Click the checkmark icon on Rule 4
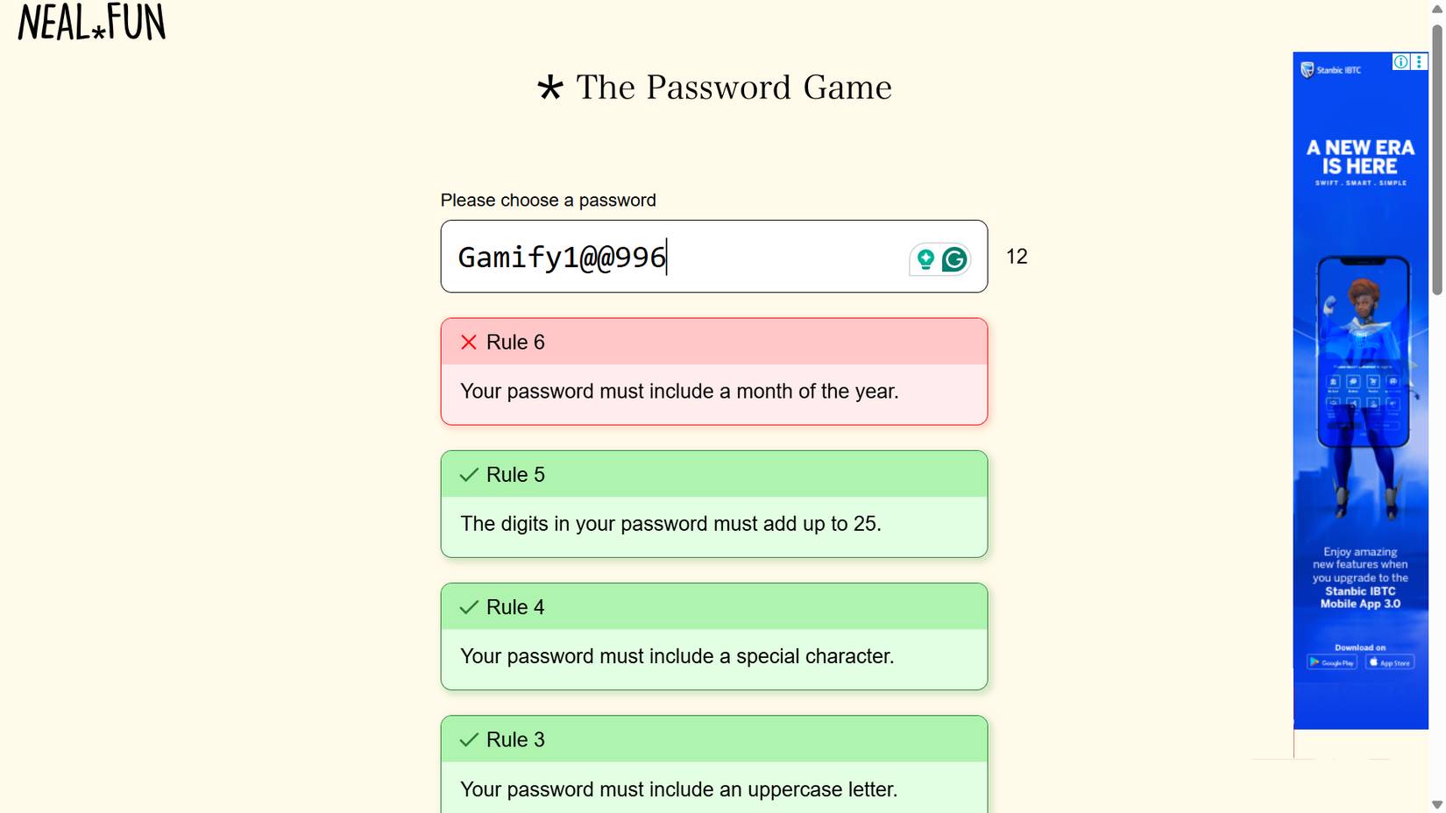 point(469,607)
